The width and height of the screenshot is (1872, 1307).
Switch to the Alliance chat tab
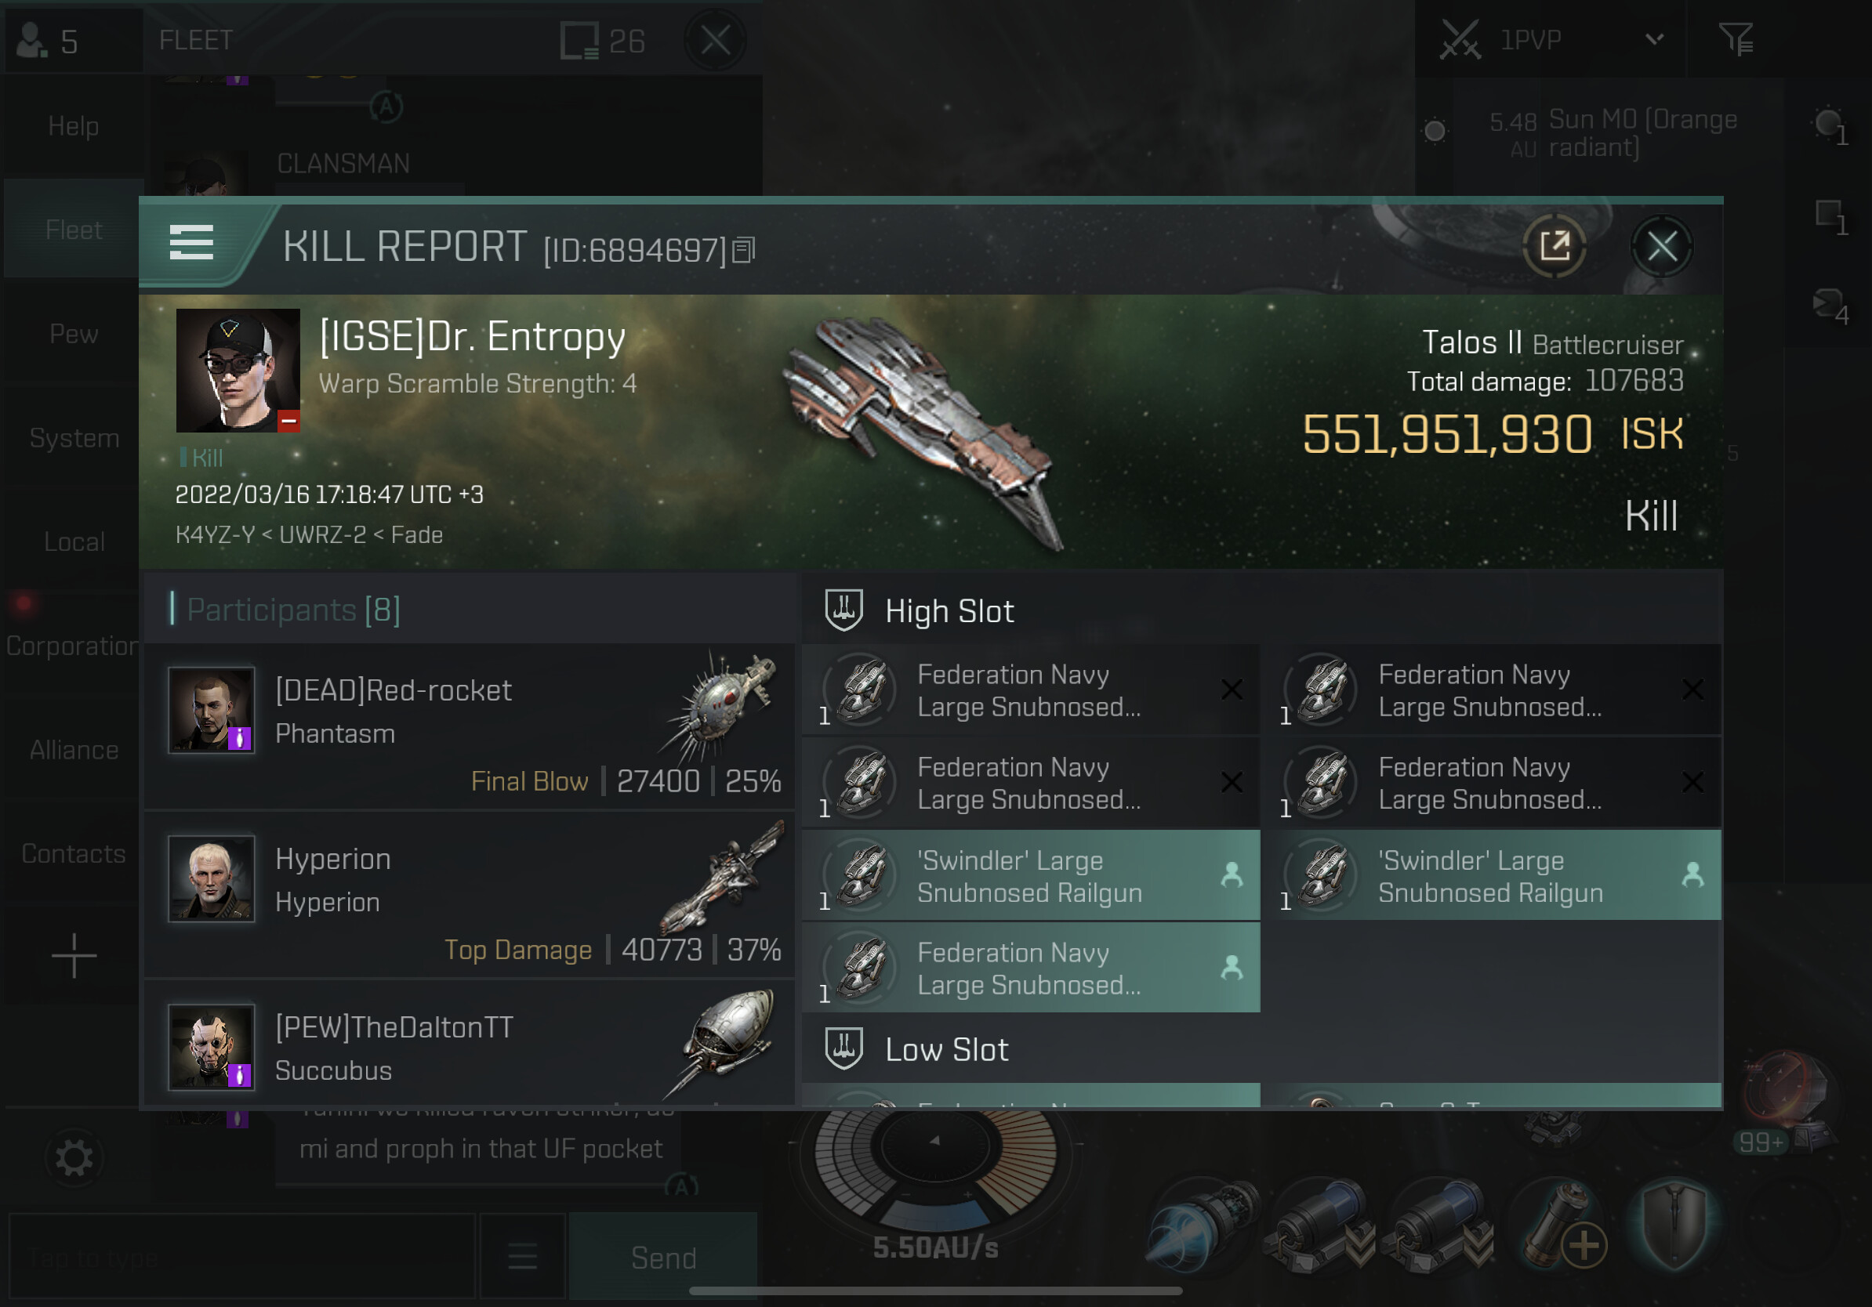click(x=74, y=750)
